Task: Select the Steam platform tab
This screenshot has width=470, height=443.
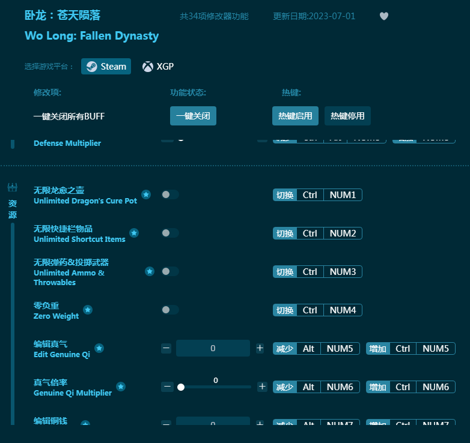Action: click(106, 67)
